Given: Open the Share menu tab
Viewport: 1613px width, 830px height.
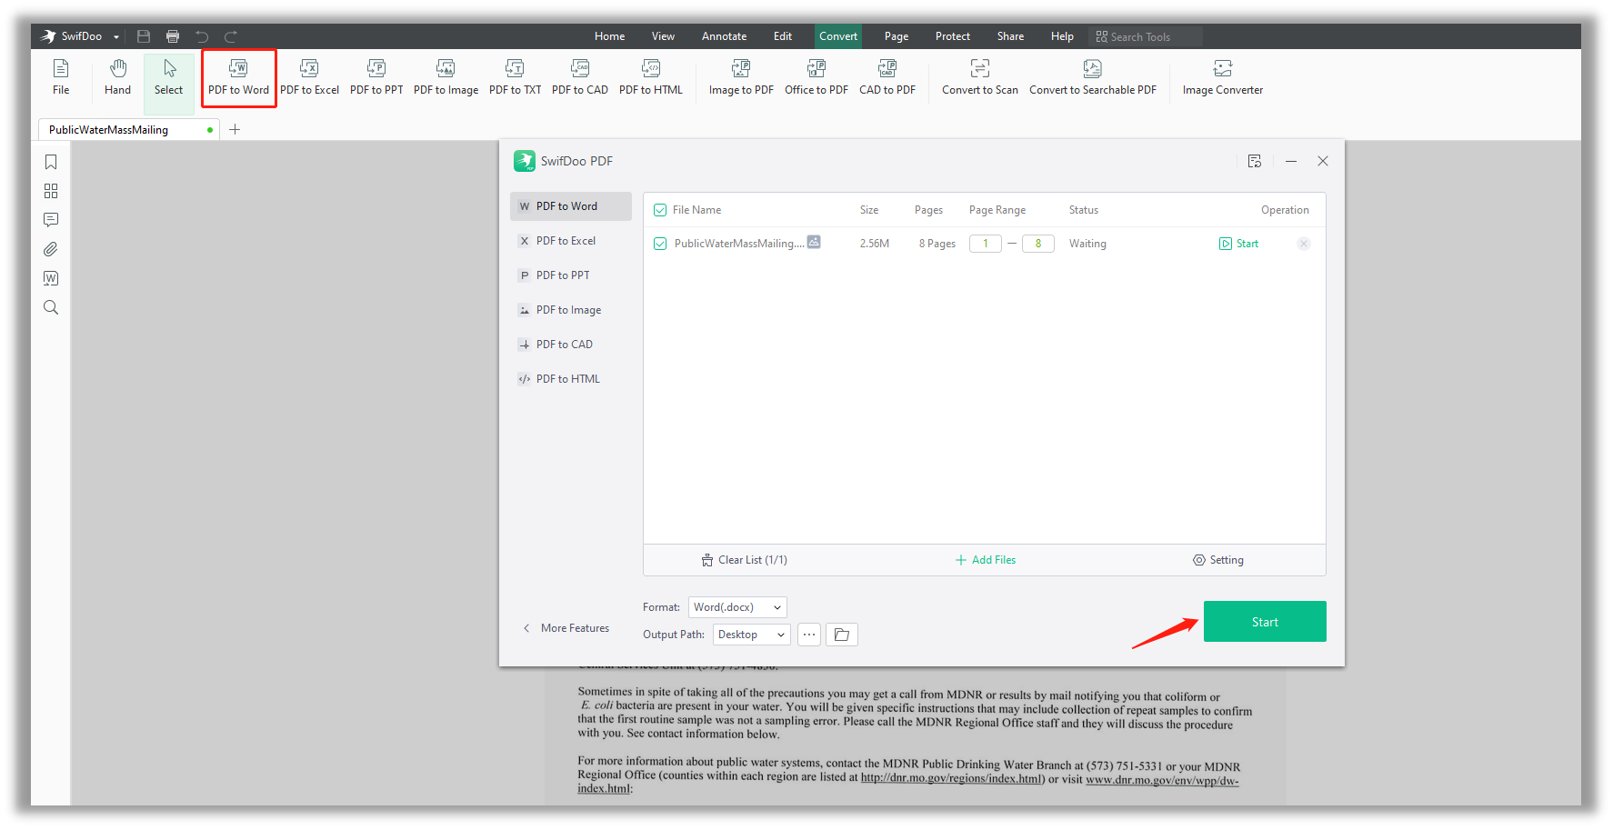Looking at the screenshot, I should point(1010,36).
